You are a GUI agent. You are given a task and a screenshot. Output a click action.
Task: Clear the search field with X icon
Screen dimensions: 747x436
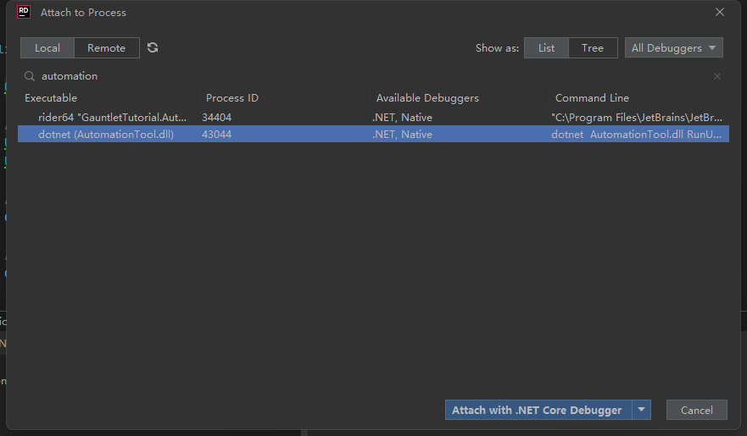coord(717,76)
